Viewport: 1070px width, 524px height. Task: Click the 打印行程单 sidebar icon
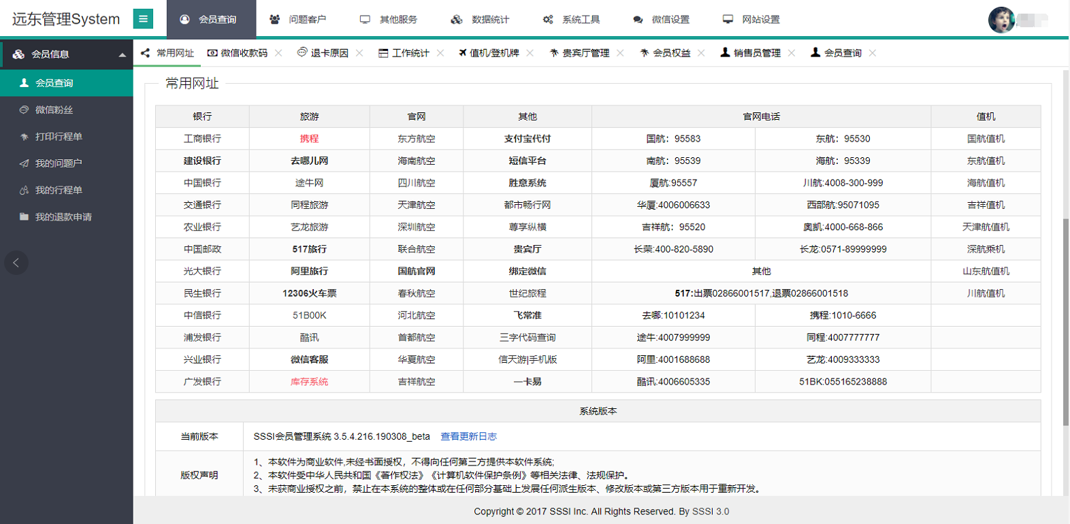24,137
